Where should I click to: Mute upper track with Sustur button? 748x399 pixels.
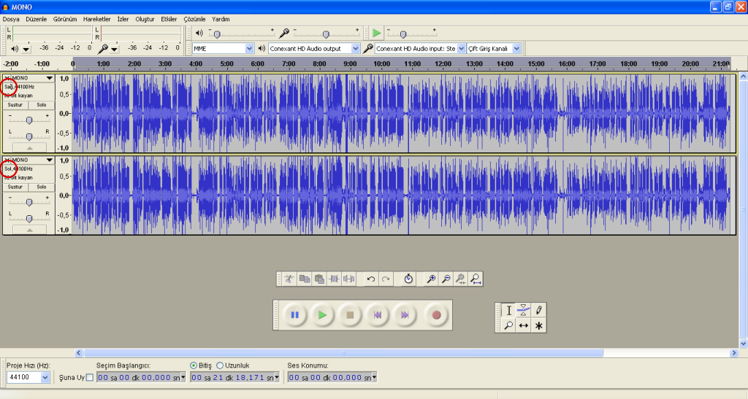pyautogui.click(x=15, y=105)
